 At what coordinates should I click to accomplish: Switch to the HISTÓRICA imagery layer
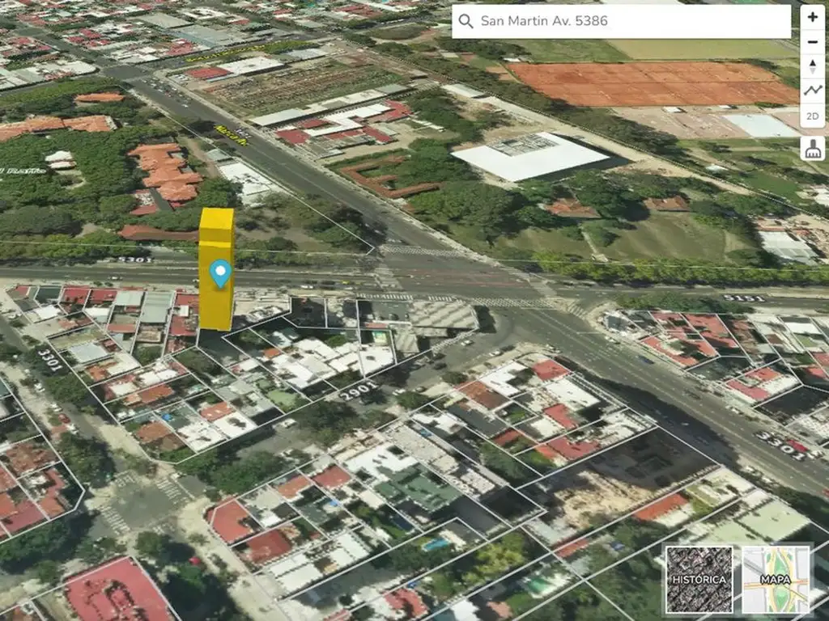coord(699,579)
